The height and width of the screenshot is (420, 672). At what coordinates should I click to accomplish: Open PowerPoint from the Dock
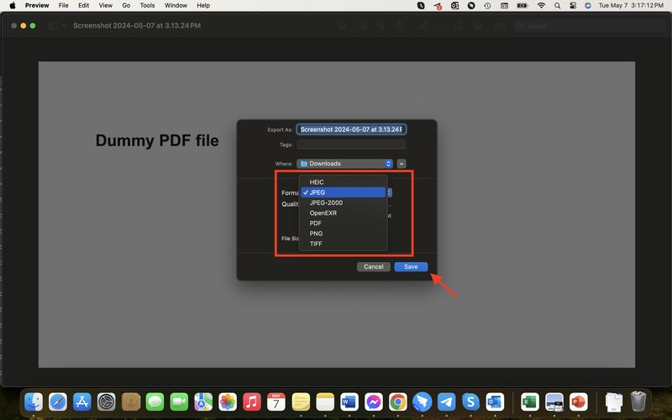click(579, 402)
